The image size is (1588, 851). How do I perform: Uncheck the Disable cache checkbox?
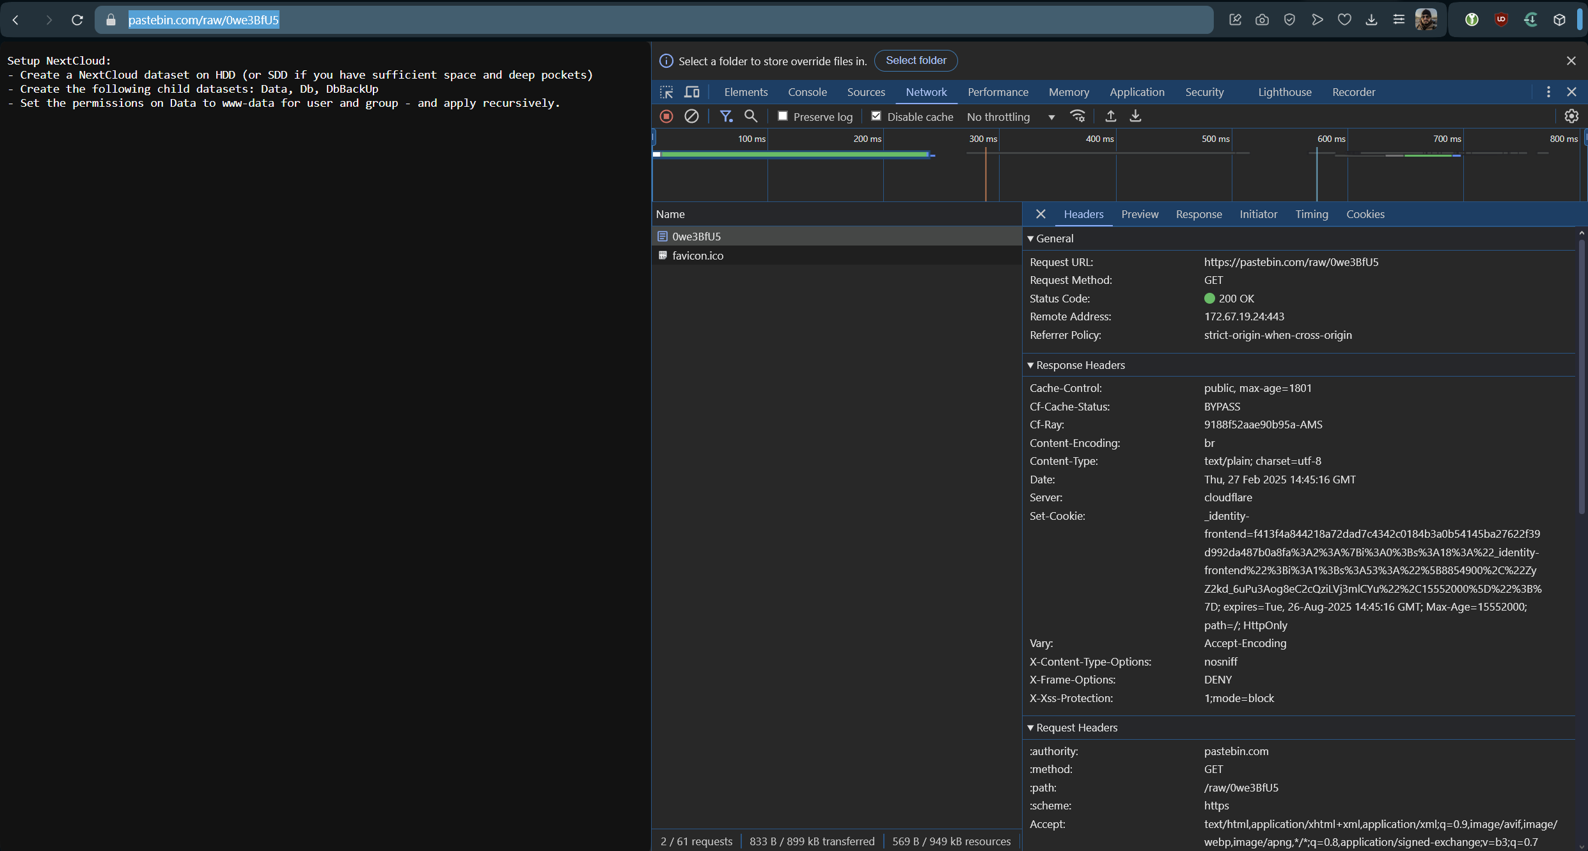pos(876,116)
